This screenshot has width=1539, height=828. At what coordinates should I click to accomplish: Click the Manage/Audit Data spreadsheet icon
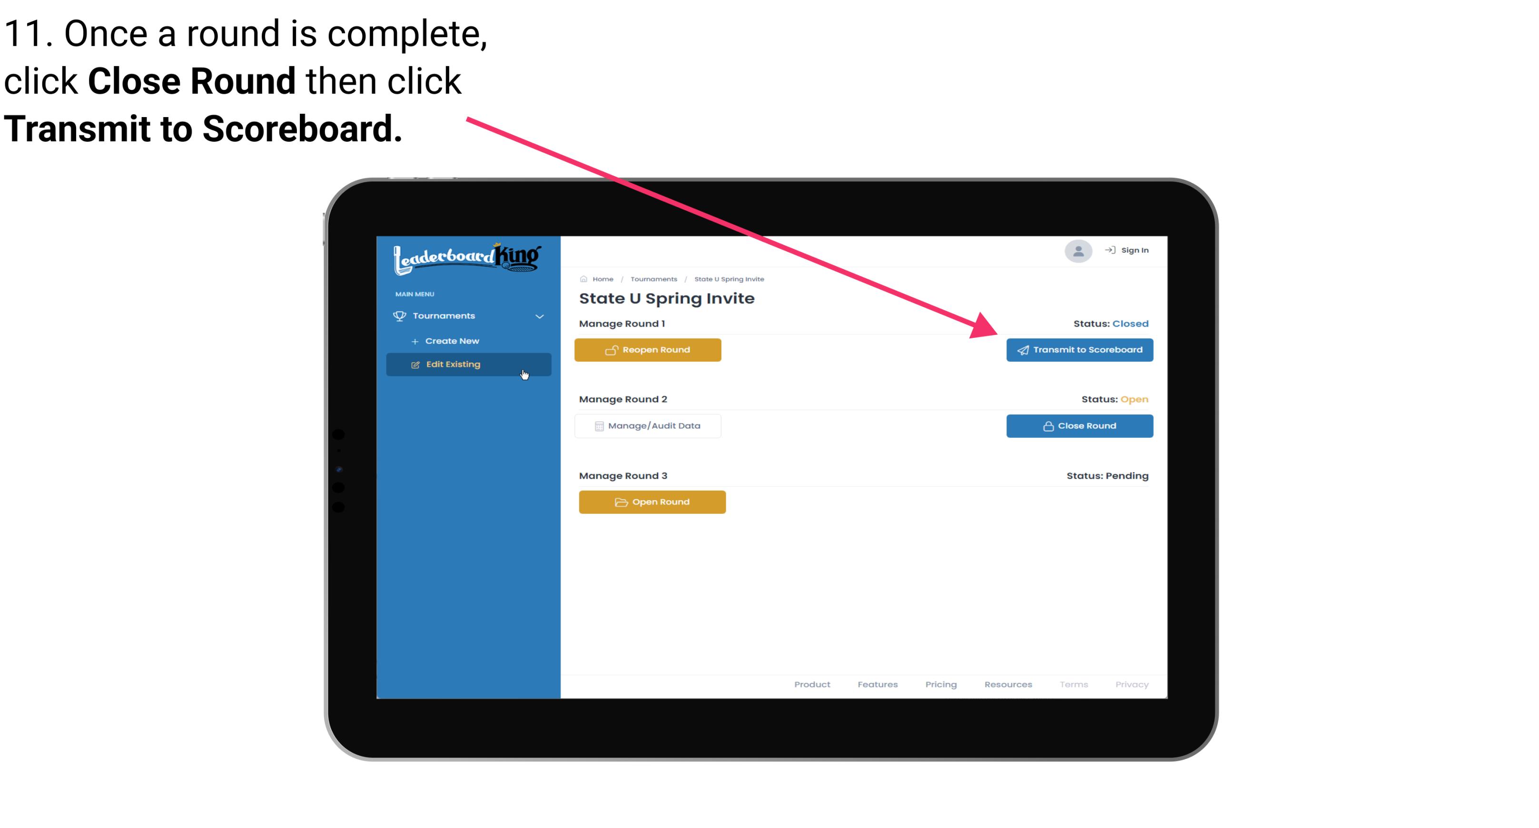tap(597, 425)
